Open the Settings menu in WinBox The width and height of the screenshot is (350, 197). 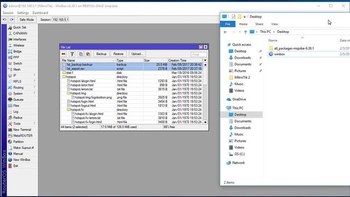23,13
